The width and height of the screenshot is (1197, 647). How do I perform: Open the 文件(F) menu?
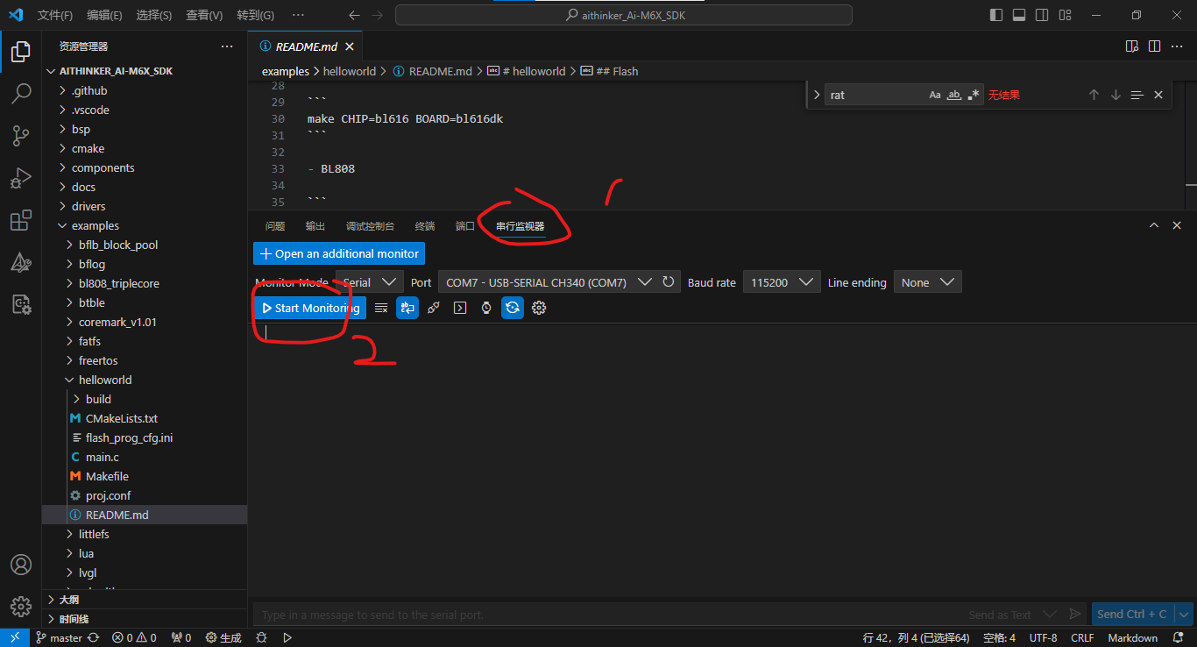click(x=55, y=15)
